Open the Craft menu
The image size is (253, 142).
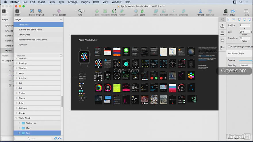point(96,2)
